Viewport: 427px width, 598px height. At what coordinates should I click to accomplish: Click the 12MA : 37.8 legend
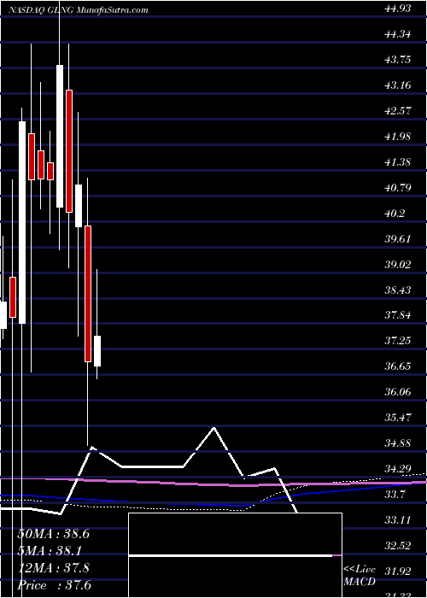tap(53, 568)
